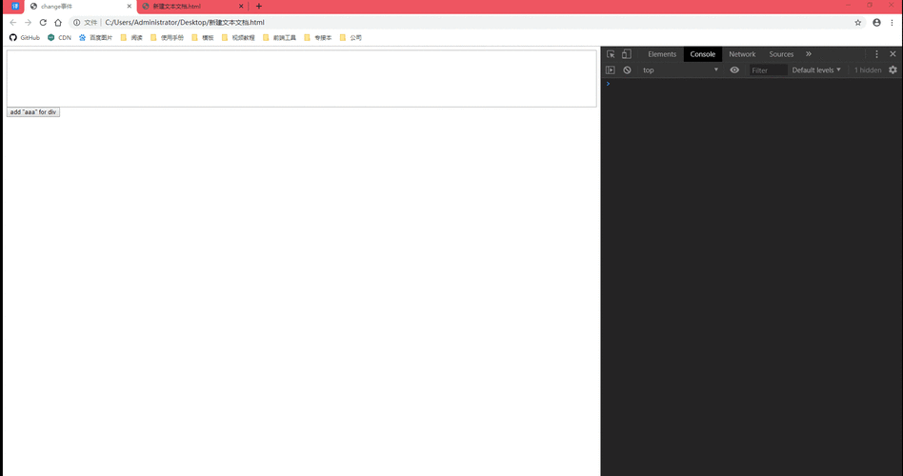Viewport: 903px width, 476px height.
Task: Activate the inspect element picker tool
Action: (611, 54)
